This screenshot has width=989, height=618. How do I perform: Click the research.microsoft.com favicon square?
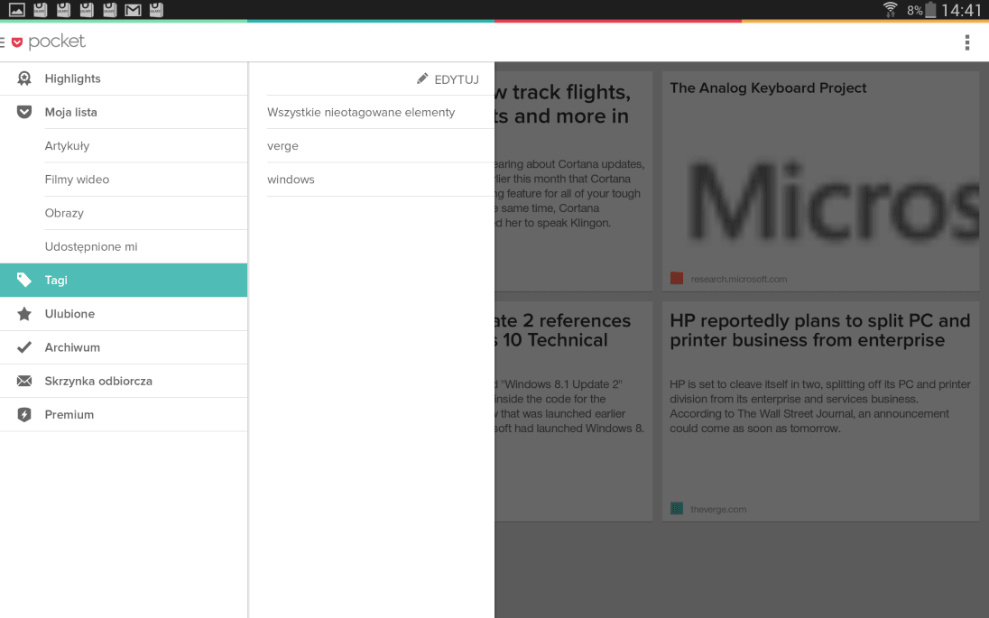tap(677, 278)
